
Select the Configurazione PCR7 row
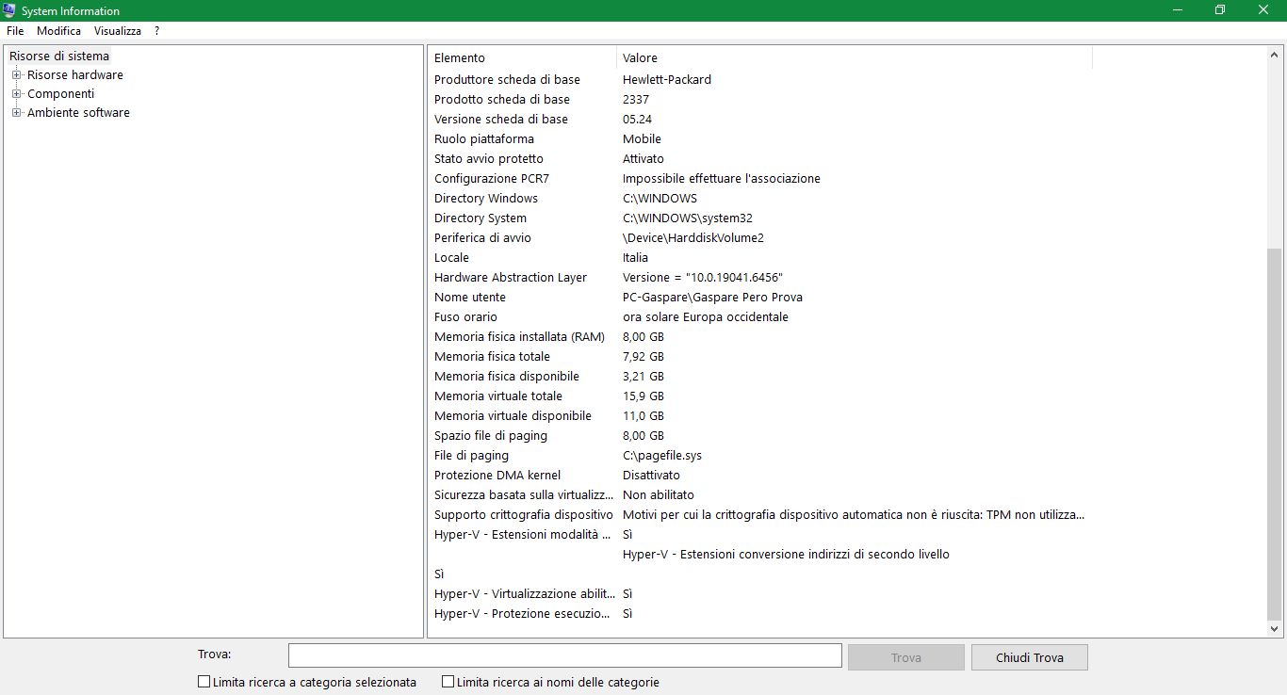coord(759,178)
